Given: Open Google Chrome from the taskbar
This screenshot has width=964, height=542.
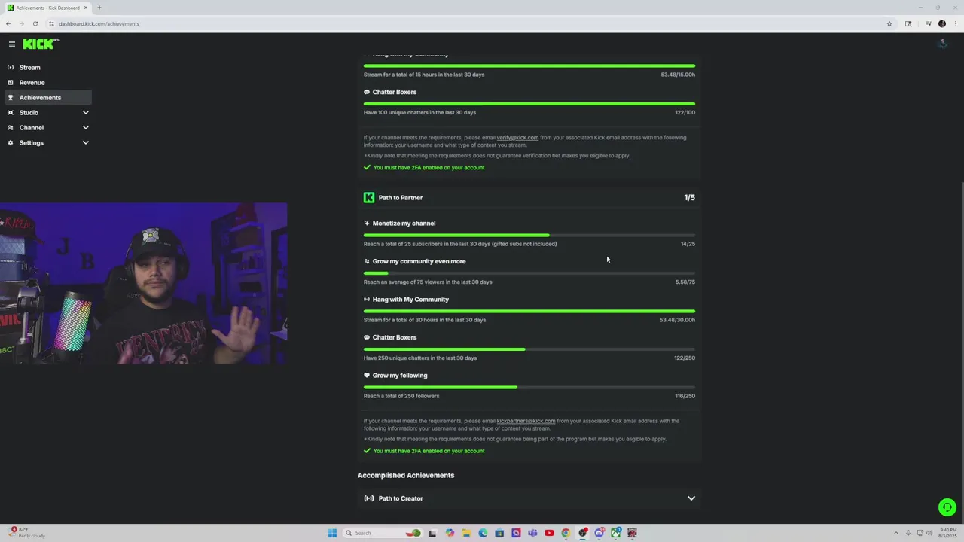Looking at the screenshot, I should [x=566, y=533].
